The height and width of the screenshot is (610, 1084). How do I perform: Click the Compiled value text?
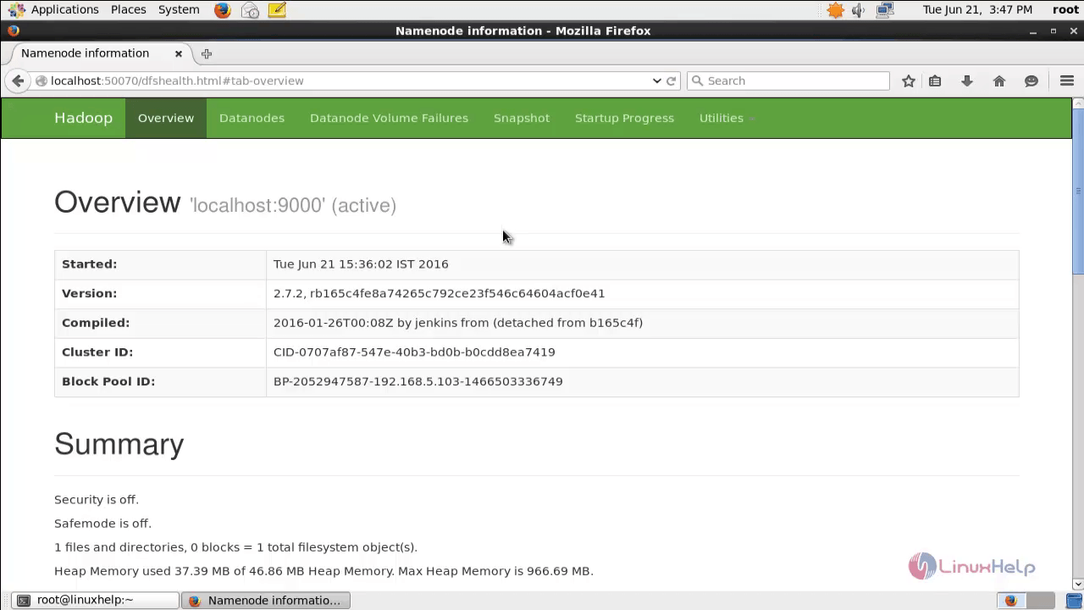click(458, 323)
